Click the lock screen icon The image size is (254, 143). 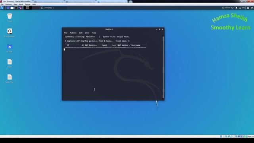248,8
